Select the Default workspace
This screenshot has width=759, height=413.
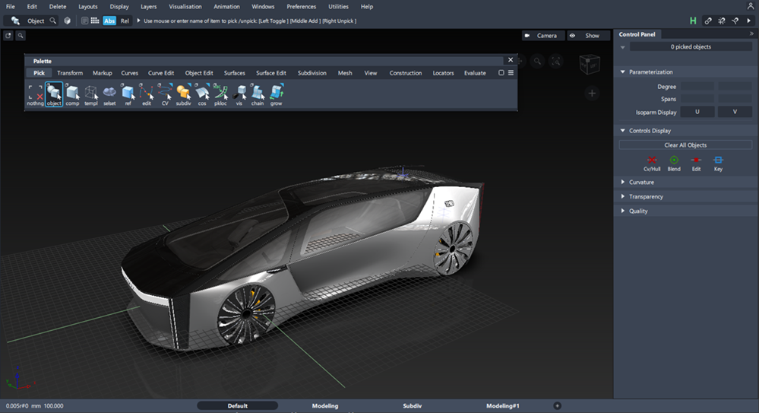[237, 405]
